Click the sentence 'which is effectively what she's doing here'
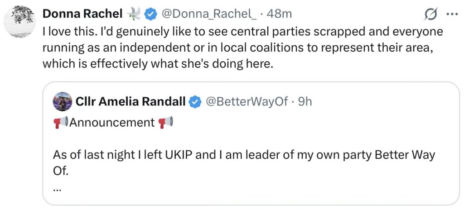 pyautogui.click(x=158, y=64)
